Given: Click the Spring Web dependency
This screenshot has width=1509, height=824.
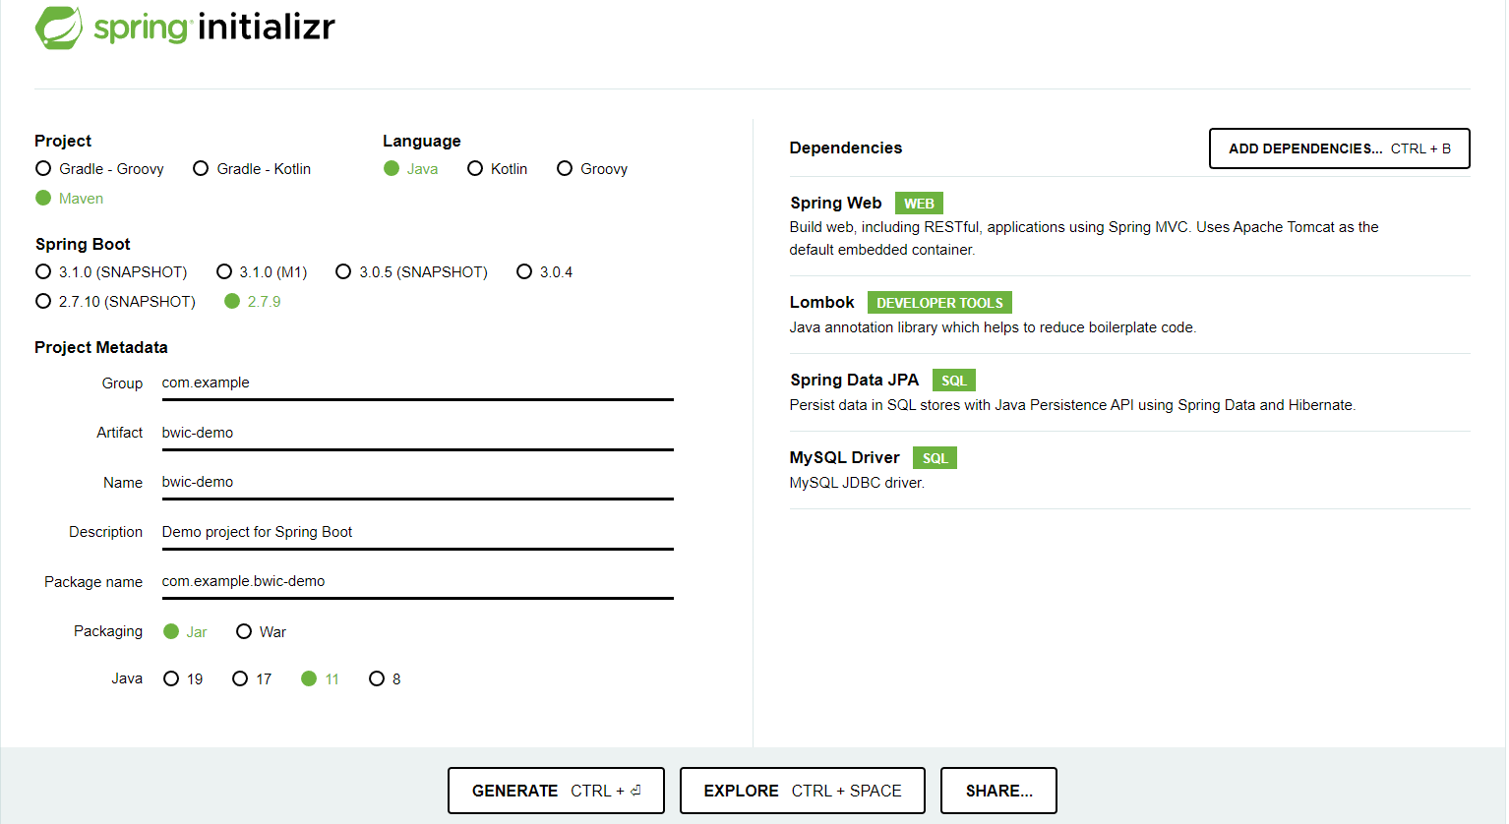Looking at the screenshot, I should pyautogui.click(x=1129, y=226).
